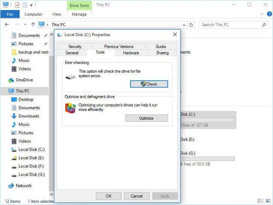The height and width of the screenshot is (205, 273).
Task: Open the General tab
Action: (72, 53)
